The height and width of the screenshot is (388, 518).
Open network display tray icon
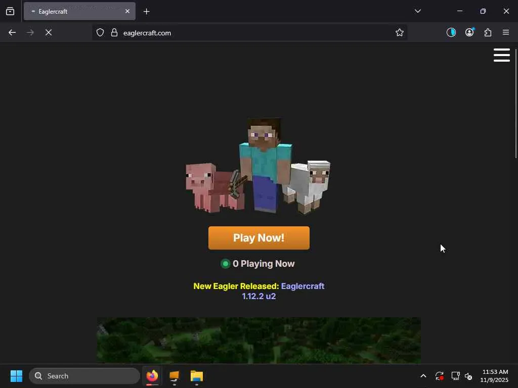click(456, 376)
